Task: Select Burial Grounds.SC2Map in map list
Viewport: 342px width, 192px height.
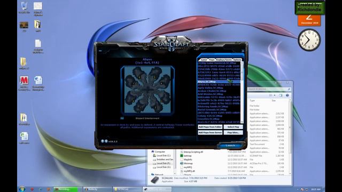Action: 219,110
